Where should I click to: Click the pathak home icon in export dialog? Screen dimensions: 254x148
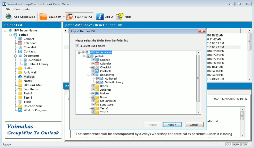[92, 56]
